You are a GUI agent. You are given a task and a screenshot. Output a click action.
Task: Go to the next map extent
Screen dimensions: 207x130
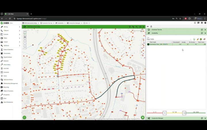tap(25, 48)
